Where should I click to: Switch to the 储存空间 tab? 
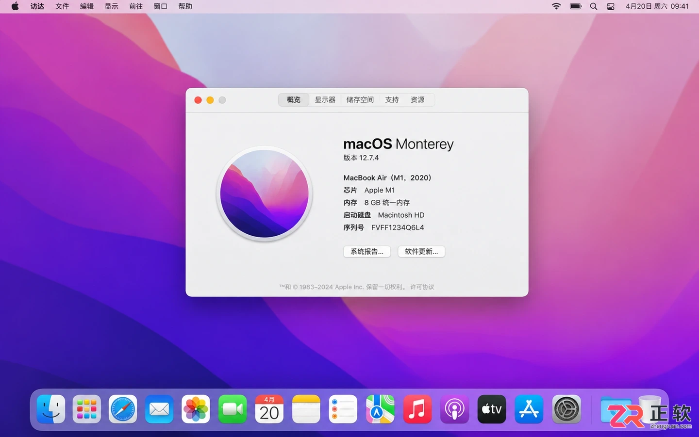point(360,100)
